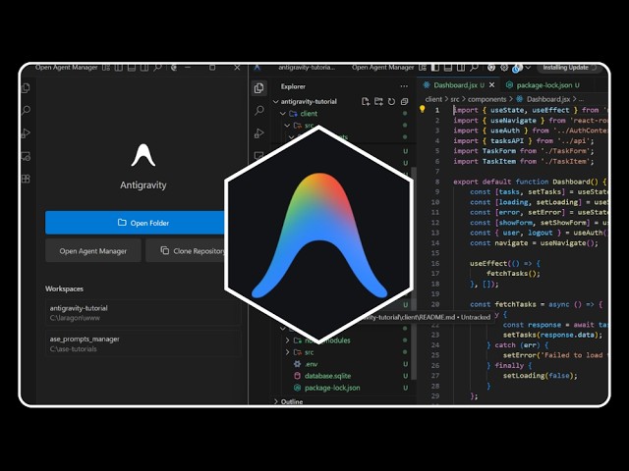Click Open Agent Manager button on the welcome page
Image resolution: width=629 pixels, height=471 pixels.
(x=93, y=251)
